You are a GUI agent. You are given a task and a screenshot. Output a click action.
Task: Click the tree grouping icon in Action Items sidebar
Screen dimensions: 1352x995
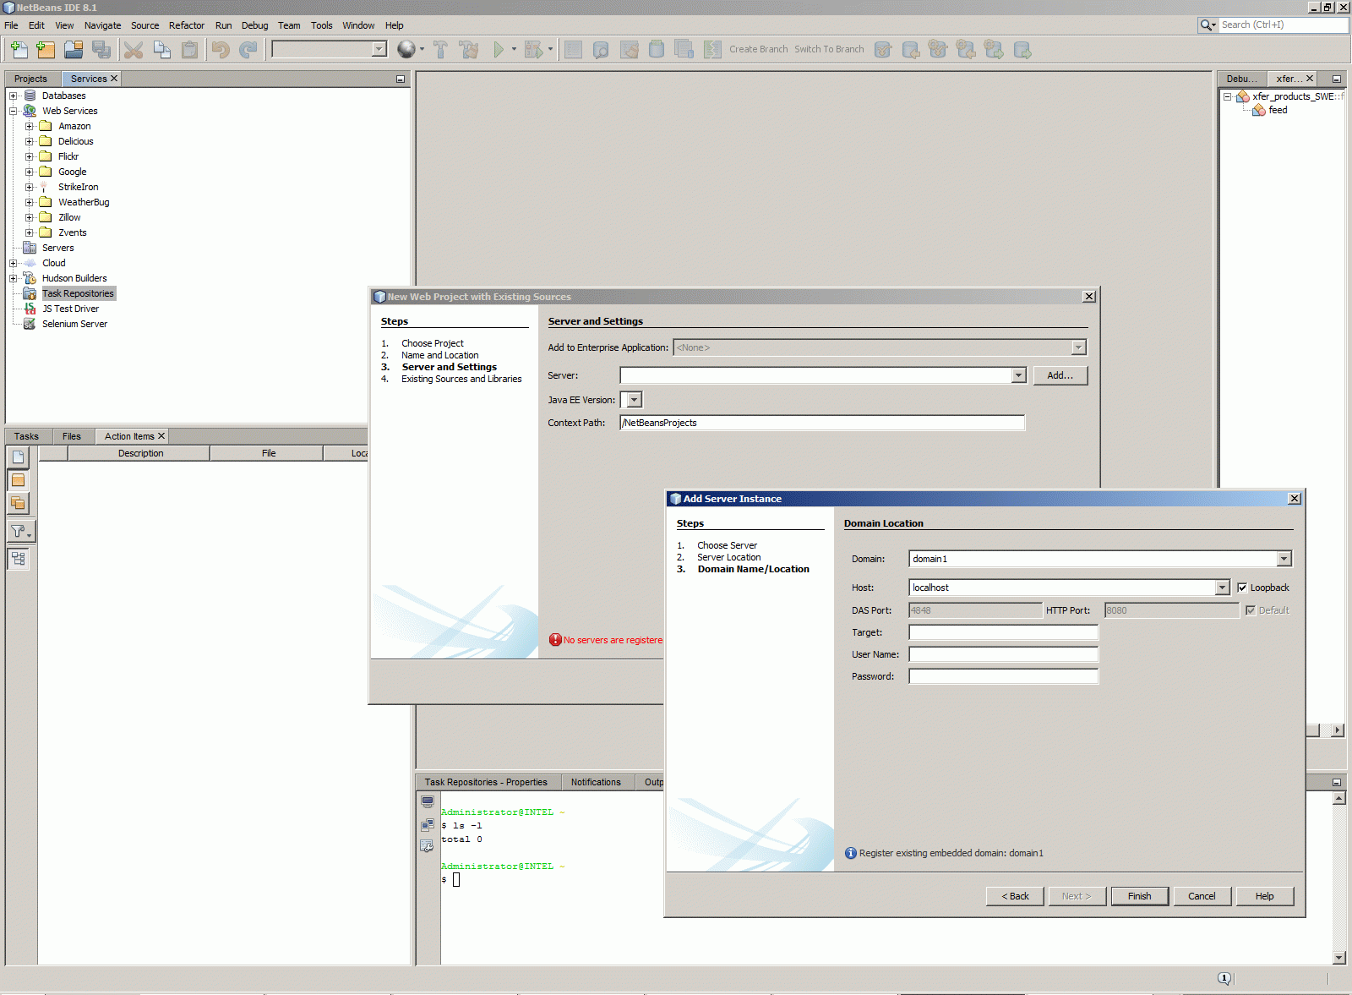19,559
